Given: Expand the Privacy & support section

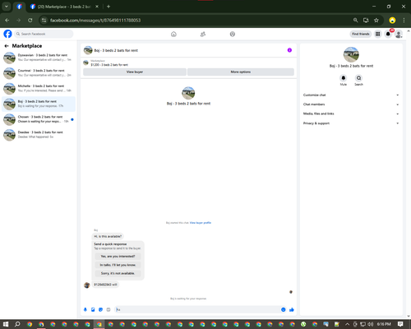Looking at the screenshot, I should [x=351, y=123].
